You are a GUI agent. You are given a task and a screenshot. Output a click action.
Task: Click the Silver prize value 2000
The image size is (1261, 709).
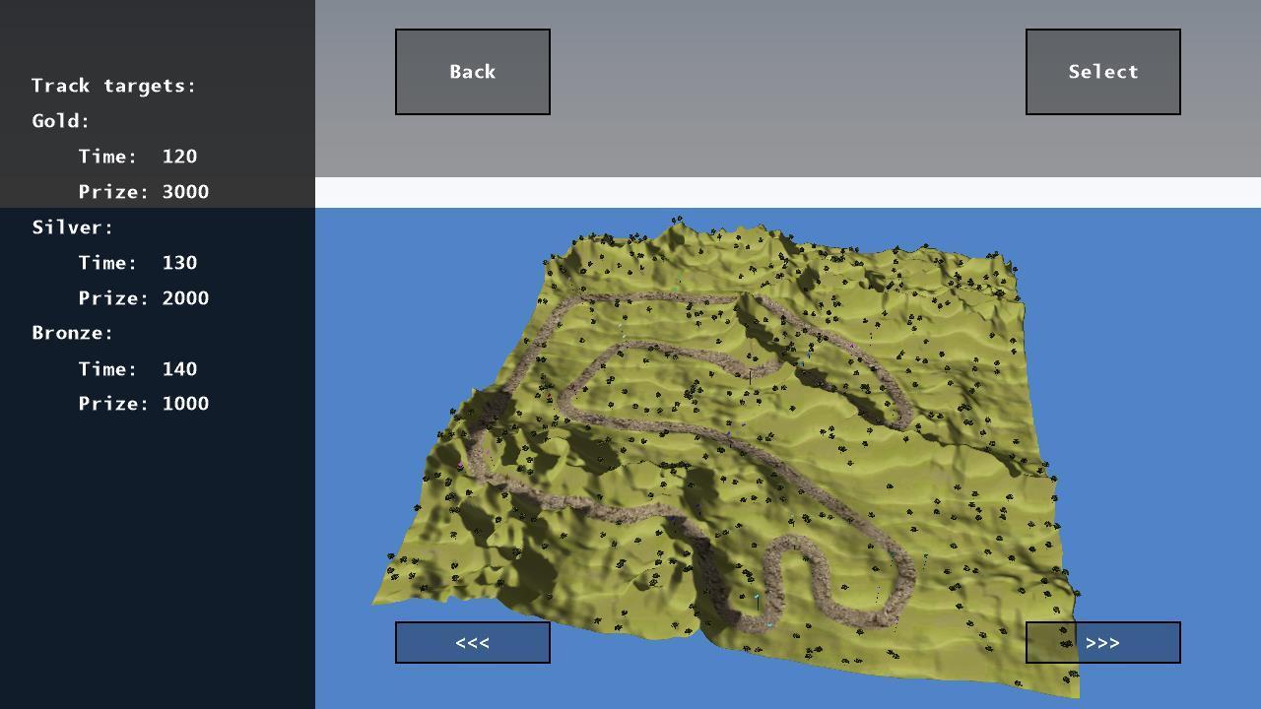pos(185,298)
